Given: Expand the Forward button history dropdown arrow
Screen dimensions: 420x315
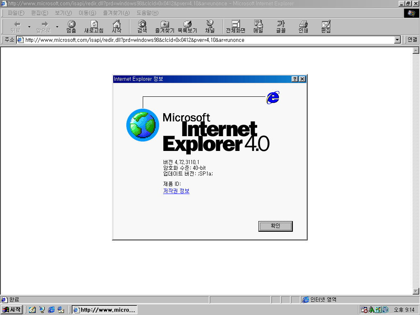Looking at the screenshot, I should tap(57, 27).
